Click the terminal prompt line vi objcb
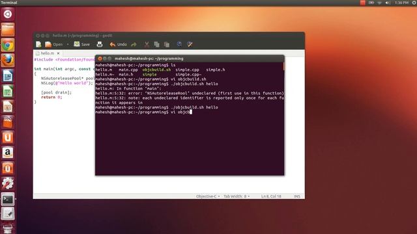Image resolution: width=417 pixels, height=234 pixels. [143, 112]
